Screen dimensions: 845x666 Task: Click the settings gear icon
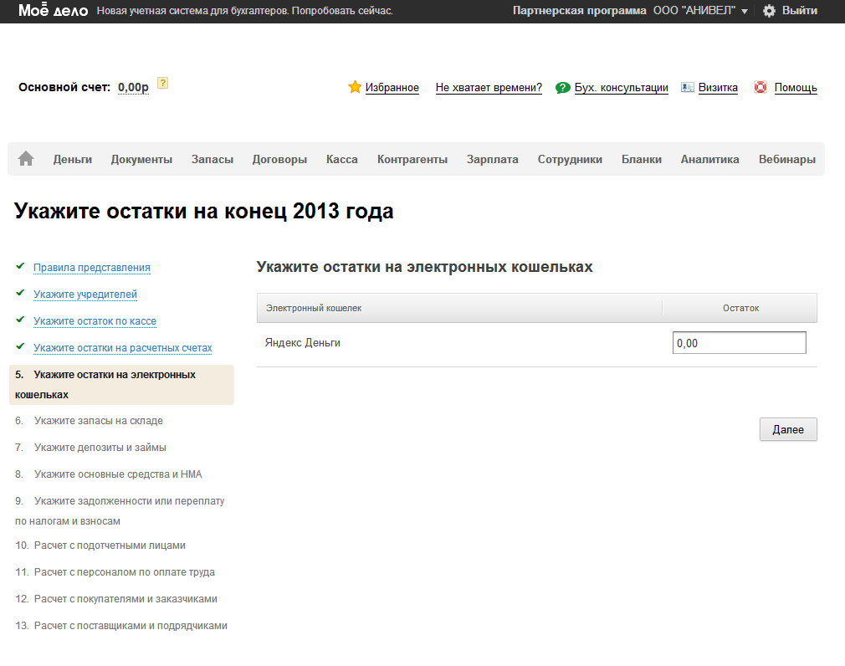tap(769, 11)
